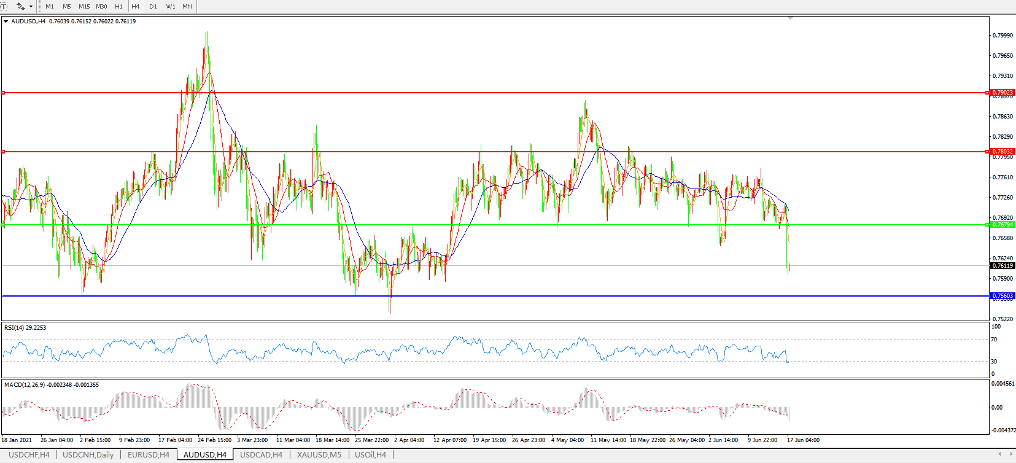This screenshot has height=463, width=1016.
Task: Open the arrows tool dropdown arrow
Action: tap(31, 7)
